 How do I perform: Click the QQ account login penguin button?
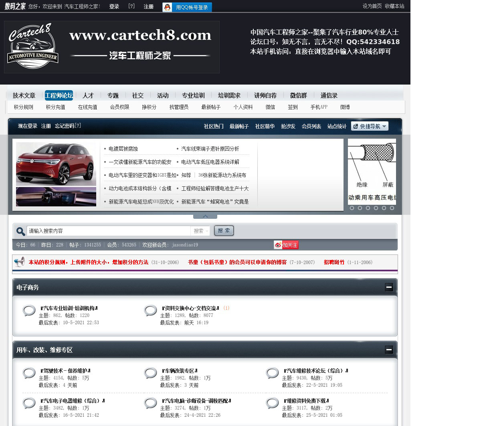[187, 7]
